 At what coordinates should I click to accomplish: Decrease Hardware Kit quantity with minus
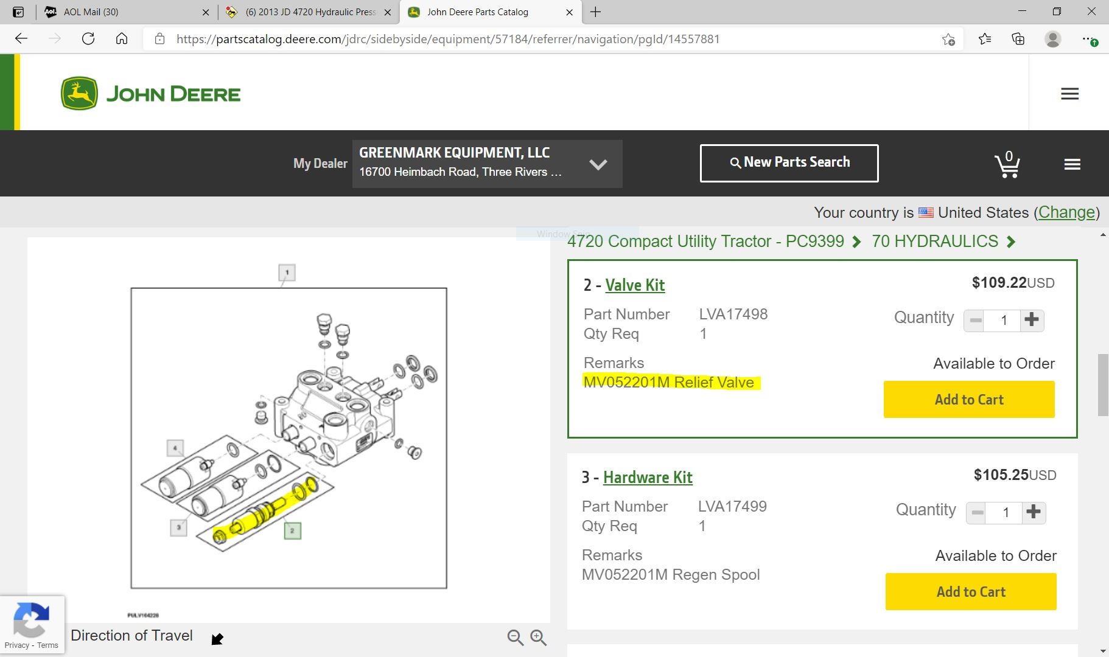tap(978, 512)
